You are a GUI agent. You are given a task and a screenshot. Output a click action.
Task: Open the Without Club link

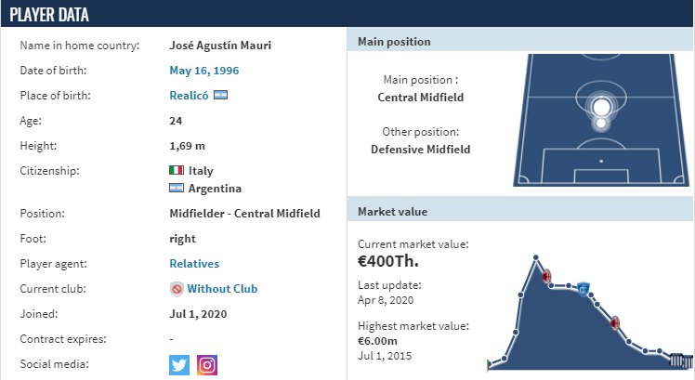(x=222, y=289)
